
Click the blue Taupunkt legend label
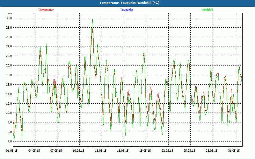click(x=127, y=10)
